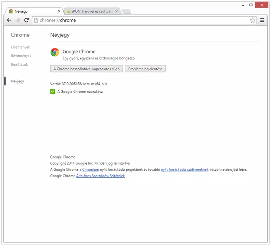Click the Copyright 2014 Google Inc. line
Image resolution: width=271 pixels, height=246 pixels.
[x=90, y=163]
